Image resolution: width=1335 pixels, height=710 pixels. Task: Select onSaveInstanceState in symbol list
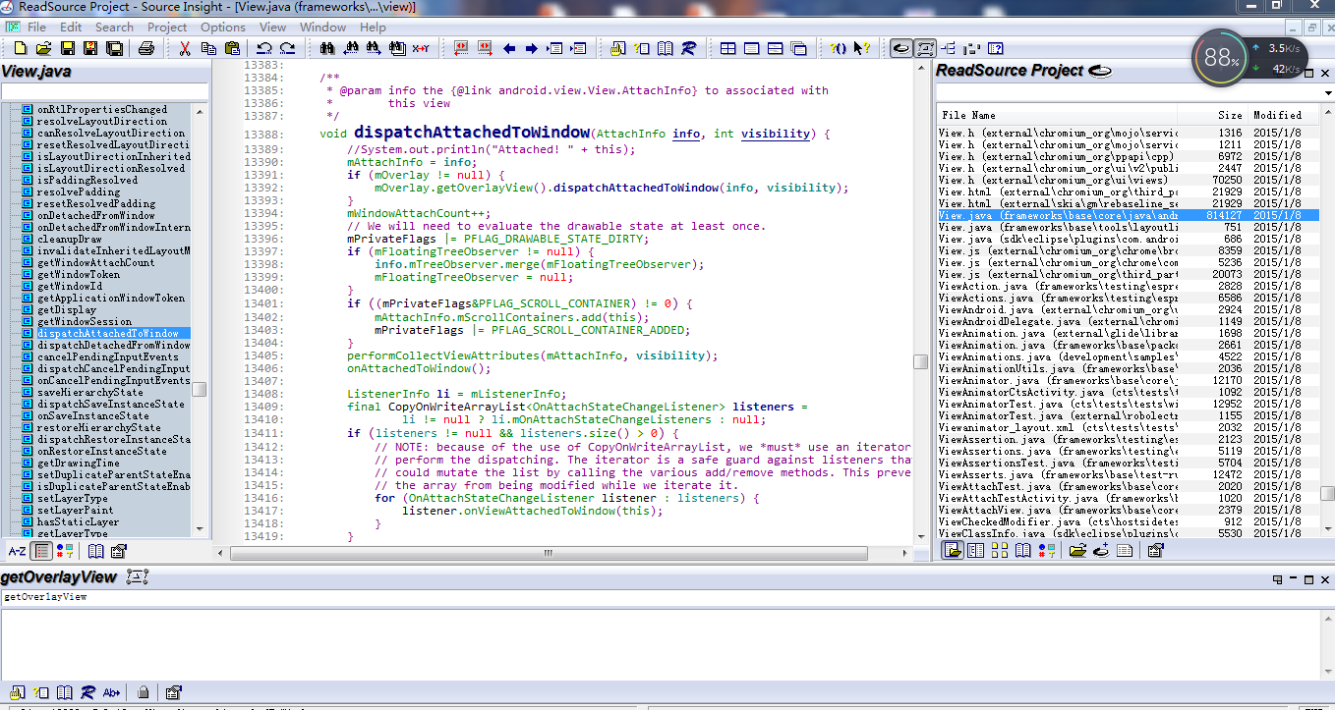point(93,416)
